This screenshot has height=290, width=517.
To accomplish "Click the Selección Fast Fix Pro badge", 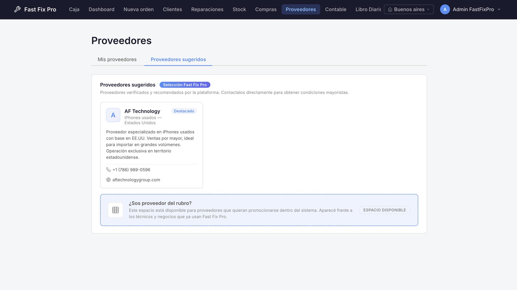I will point(185,85).
